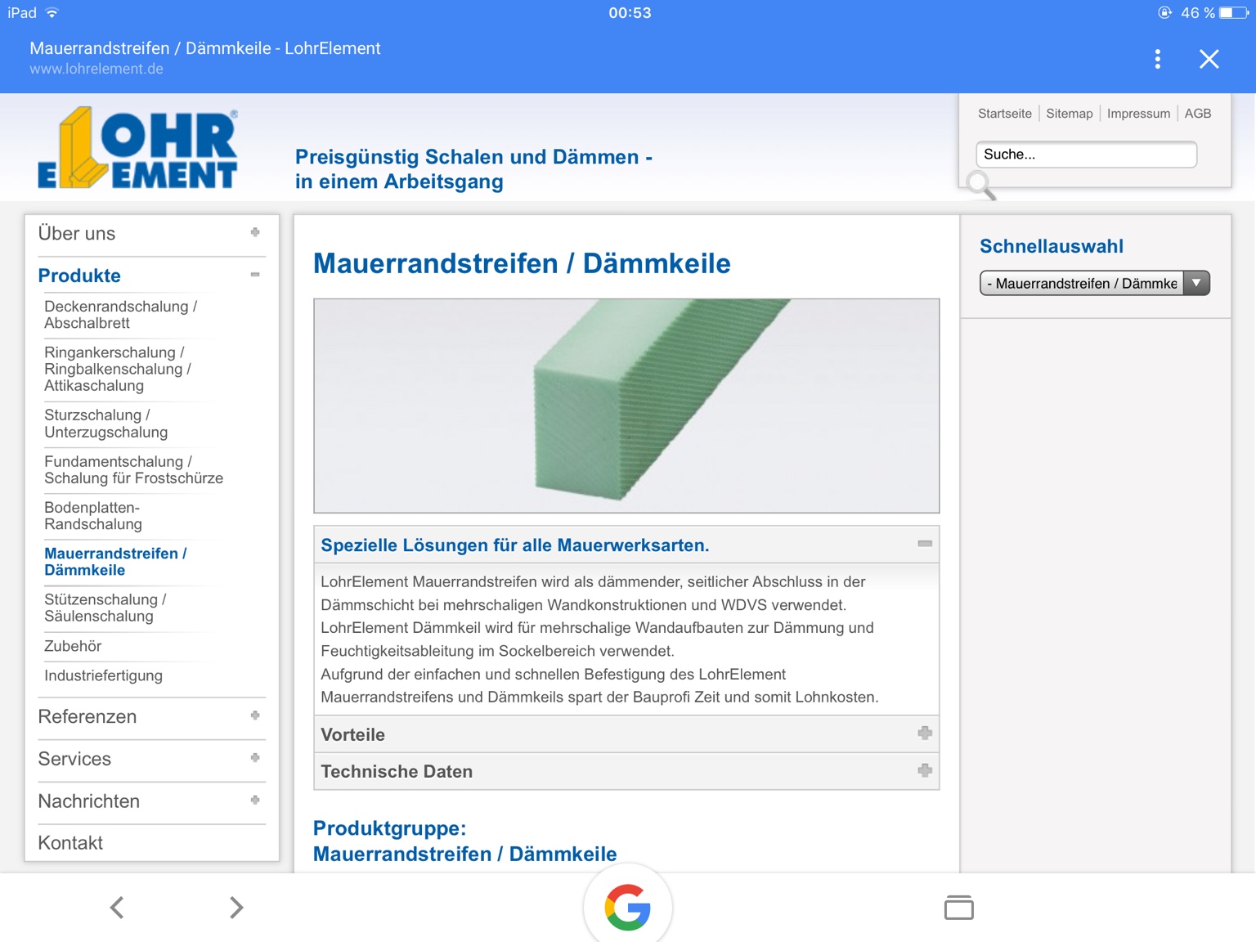Click the magnifying glass search icon

pyautogui.click(x=980, y=186)
